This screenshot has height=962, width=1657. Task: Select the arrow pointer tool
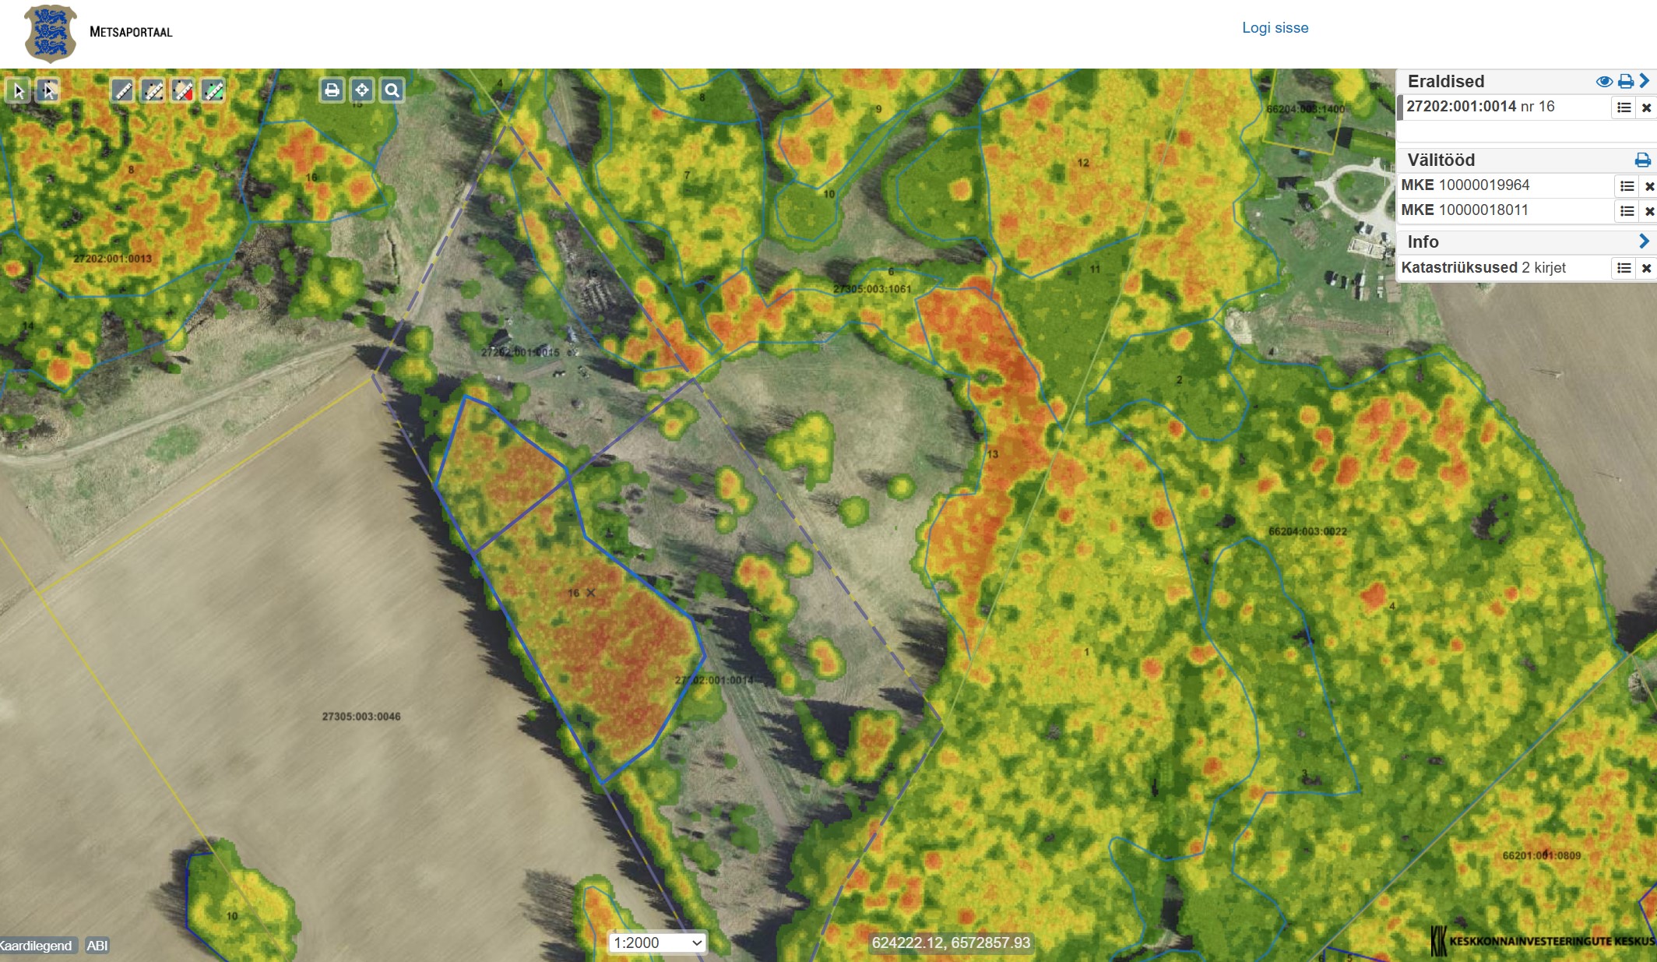point(19,91)
